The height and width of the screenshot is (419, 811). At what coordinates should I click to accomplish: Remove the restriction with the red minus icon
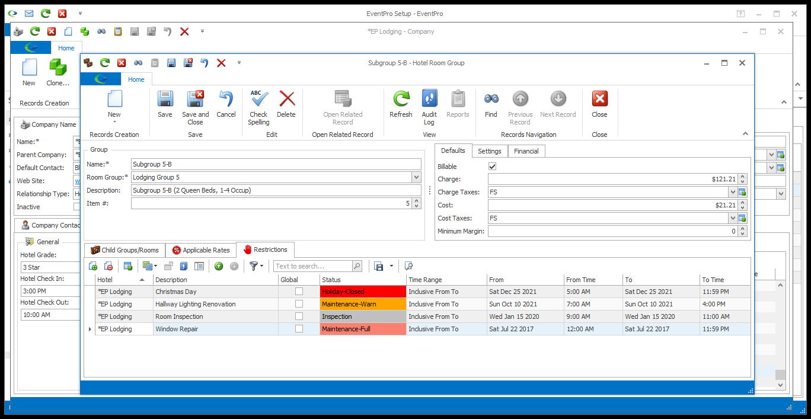(x=108, y=266)
